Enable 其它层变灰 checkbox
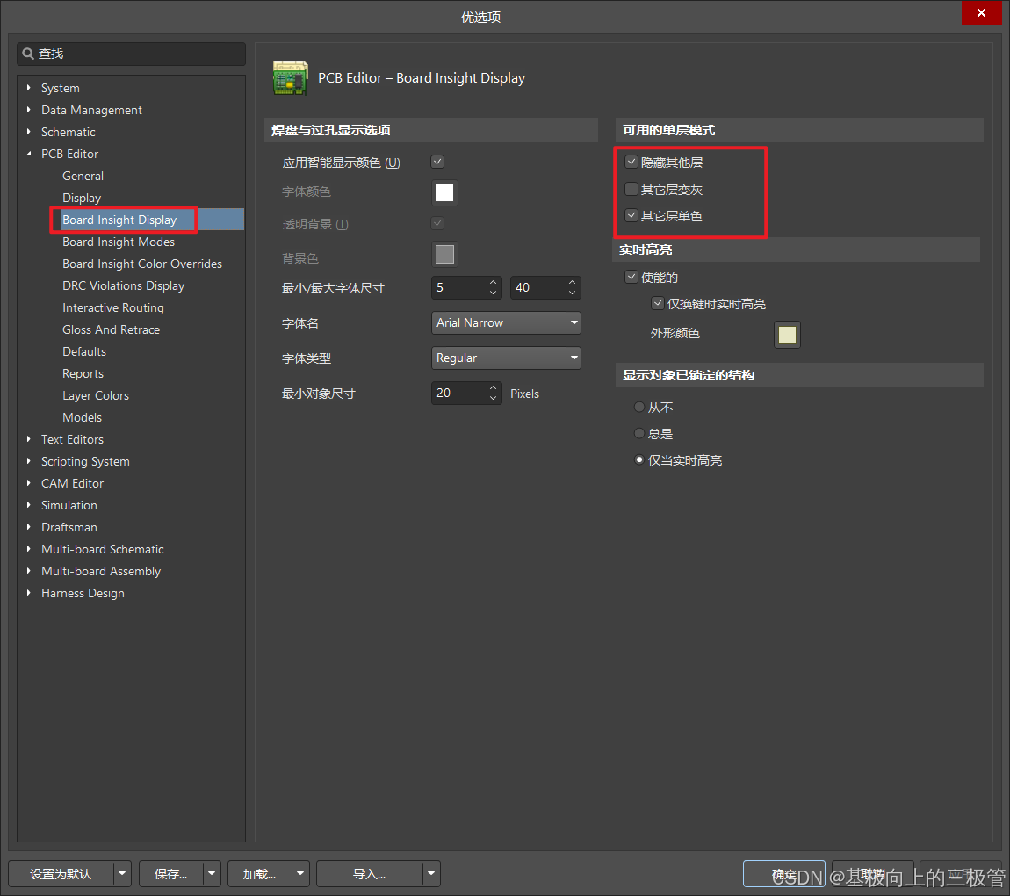The image size is (1010, 896). 631,189
